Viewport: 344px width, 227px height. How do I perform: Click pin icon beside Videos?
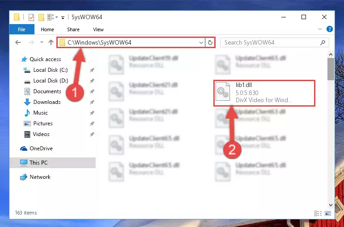(x=92, y=134)
